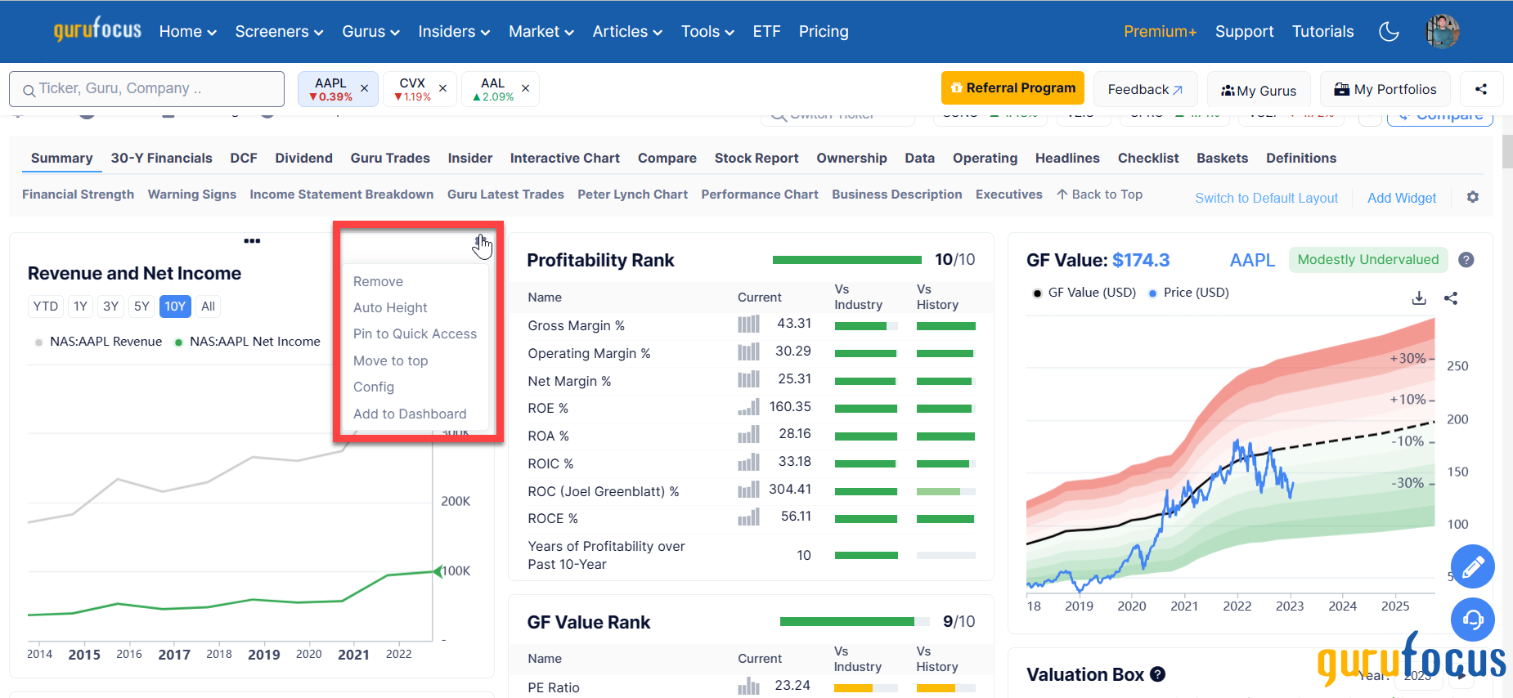
Task: Open headset support chat button
Action: tap(1472, 620)
